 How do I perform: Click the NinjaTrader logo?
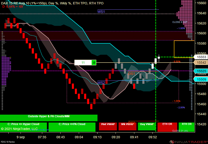click(189, 142)
